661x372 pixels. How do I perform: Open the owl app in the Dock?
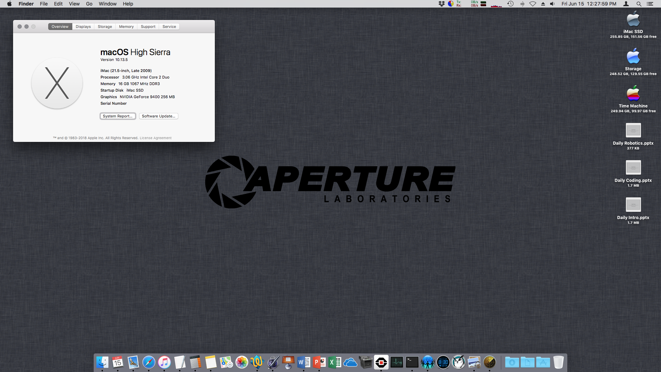pos(459,362)
